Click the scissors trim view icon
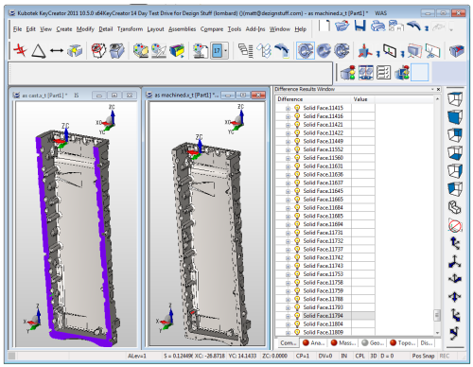This screenshot has width=473, height=367. [x=432, y=50]
